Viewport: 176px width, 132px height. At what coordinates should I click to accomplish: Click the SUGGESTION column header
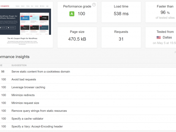point(19,65)
